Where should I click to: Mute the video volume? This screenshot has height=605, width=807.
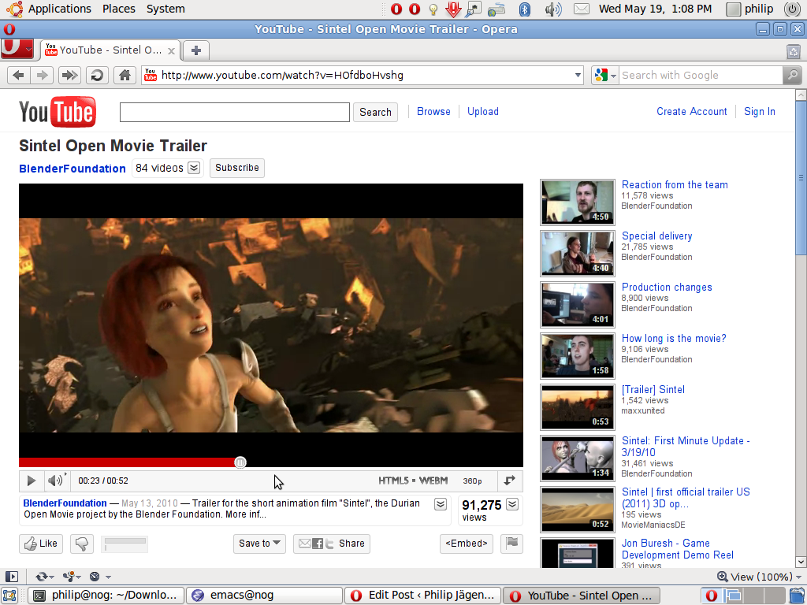(56, 481)
